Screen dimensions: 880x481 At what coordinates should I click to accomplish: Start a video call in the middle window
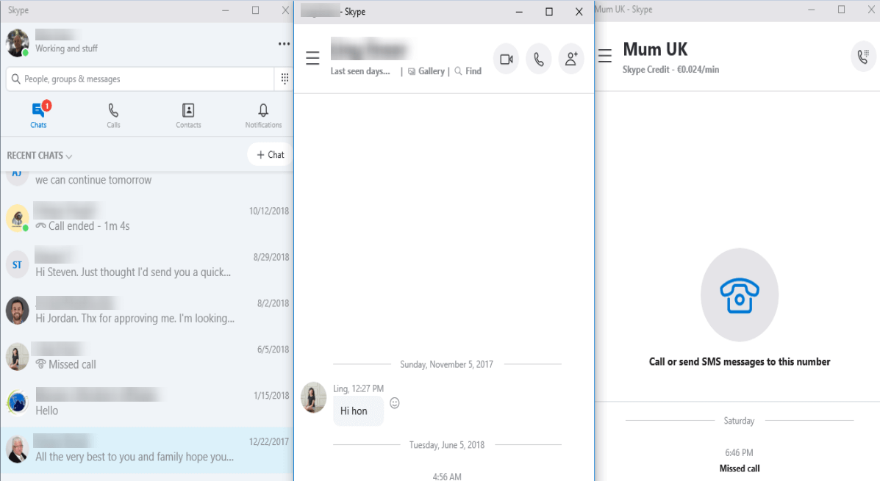506,59
